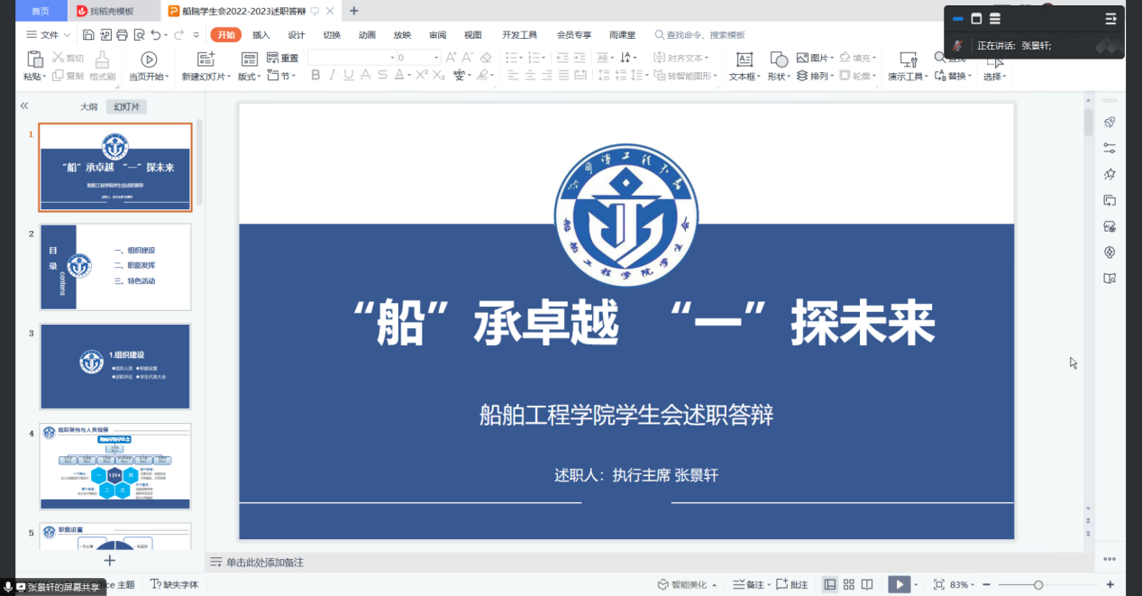The height and width of the screenshot is (596, 1142).
Task: Open the 插入 Insert ribbon tab
Action: tap(260, 35)
